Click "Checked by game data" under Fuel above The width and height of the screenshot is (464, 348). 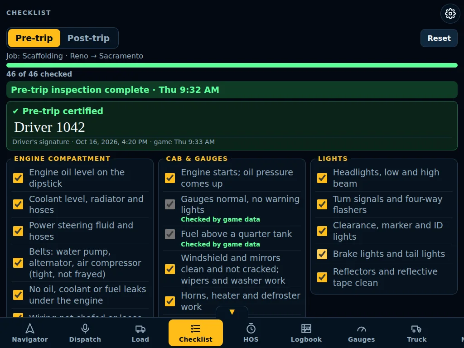click(221, 244)
